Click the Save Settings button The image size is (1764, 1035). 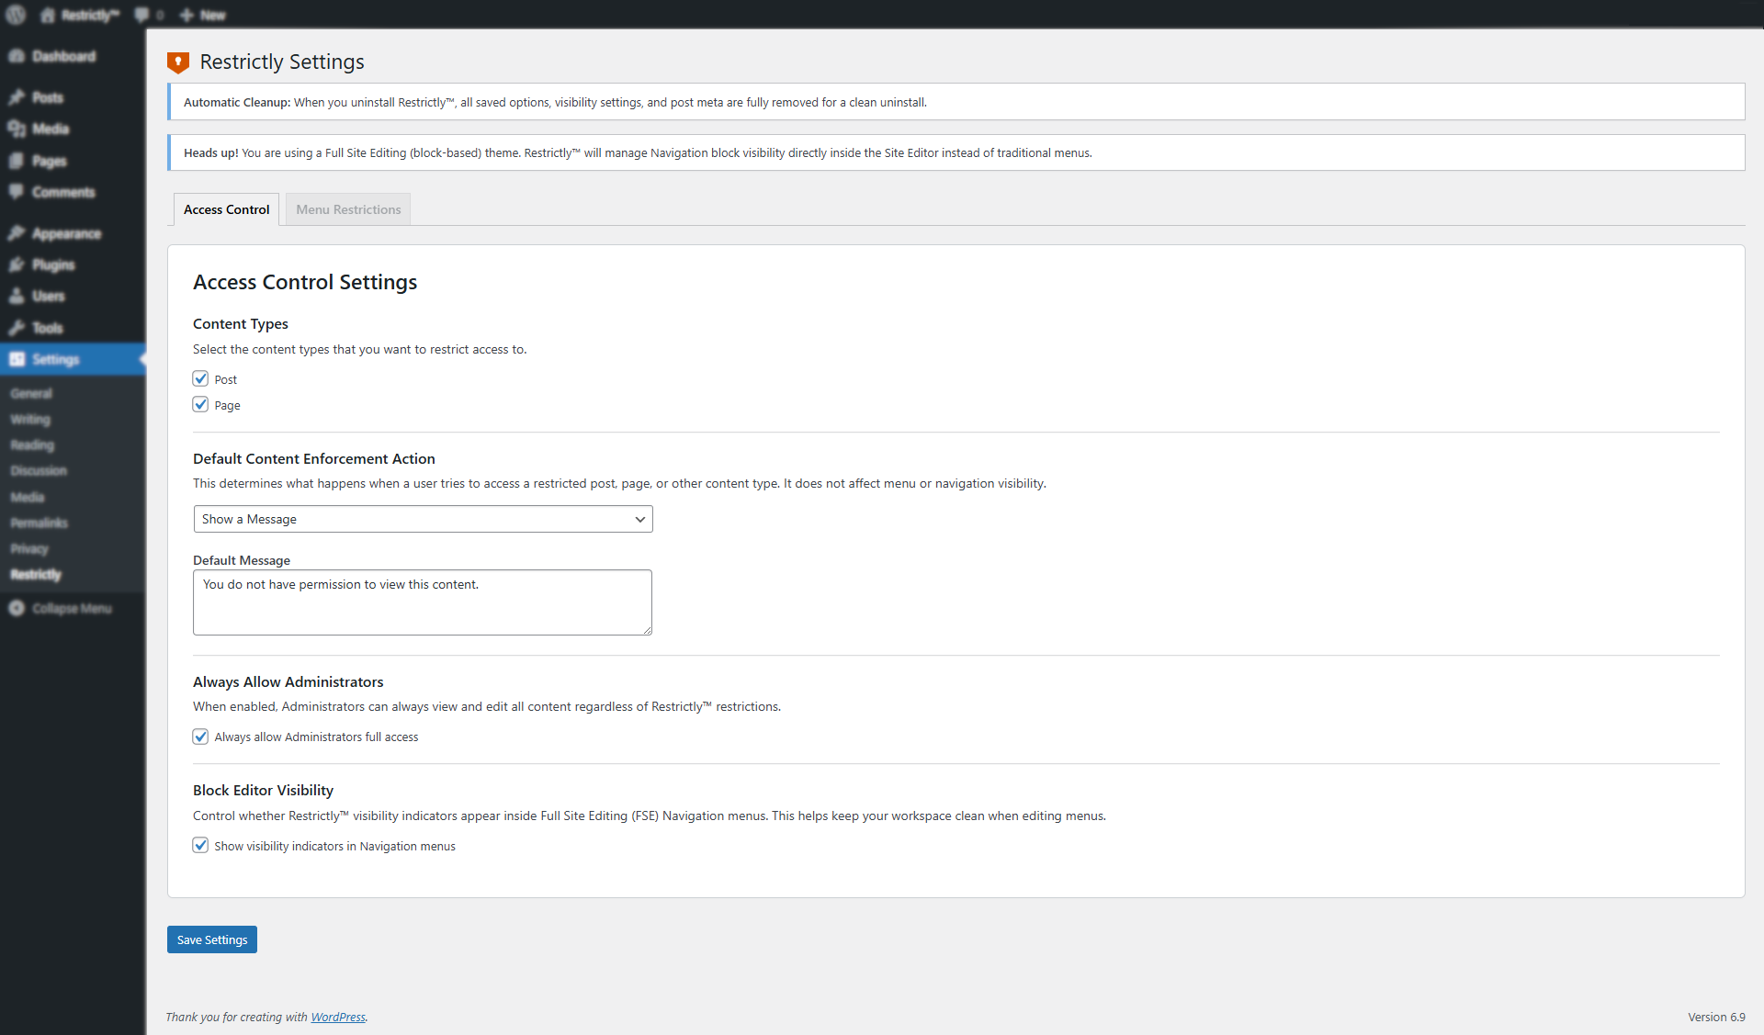tap(211, 939)
